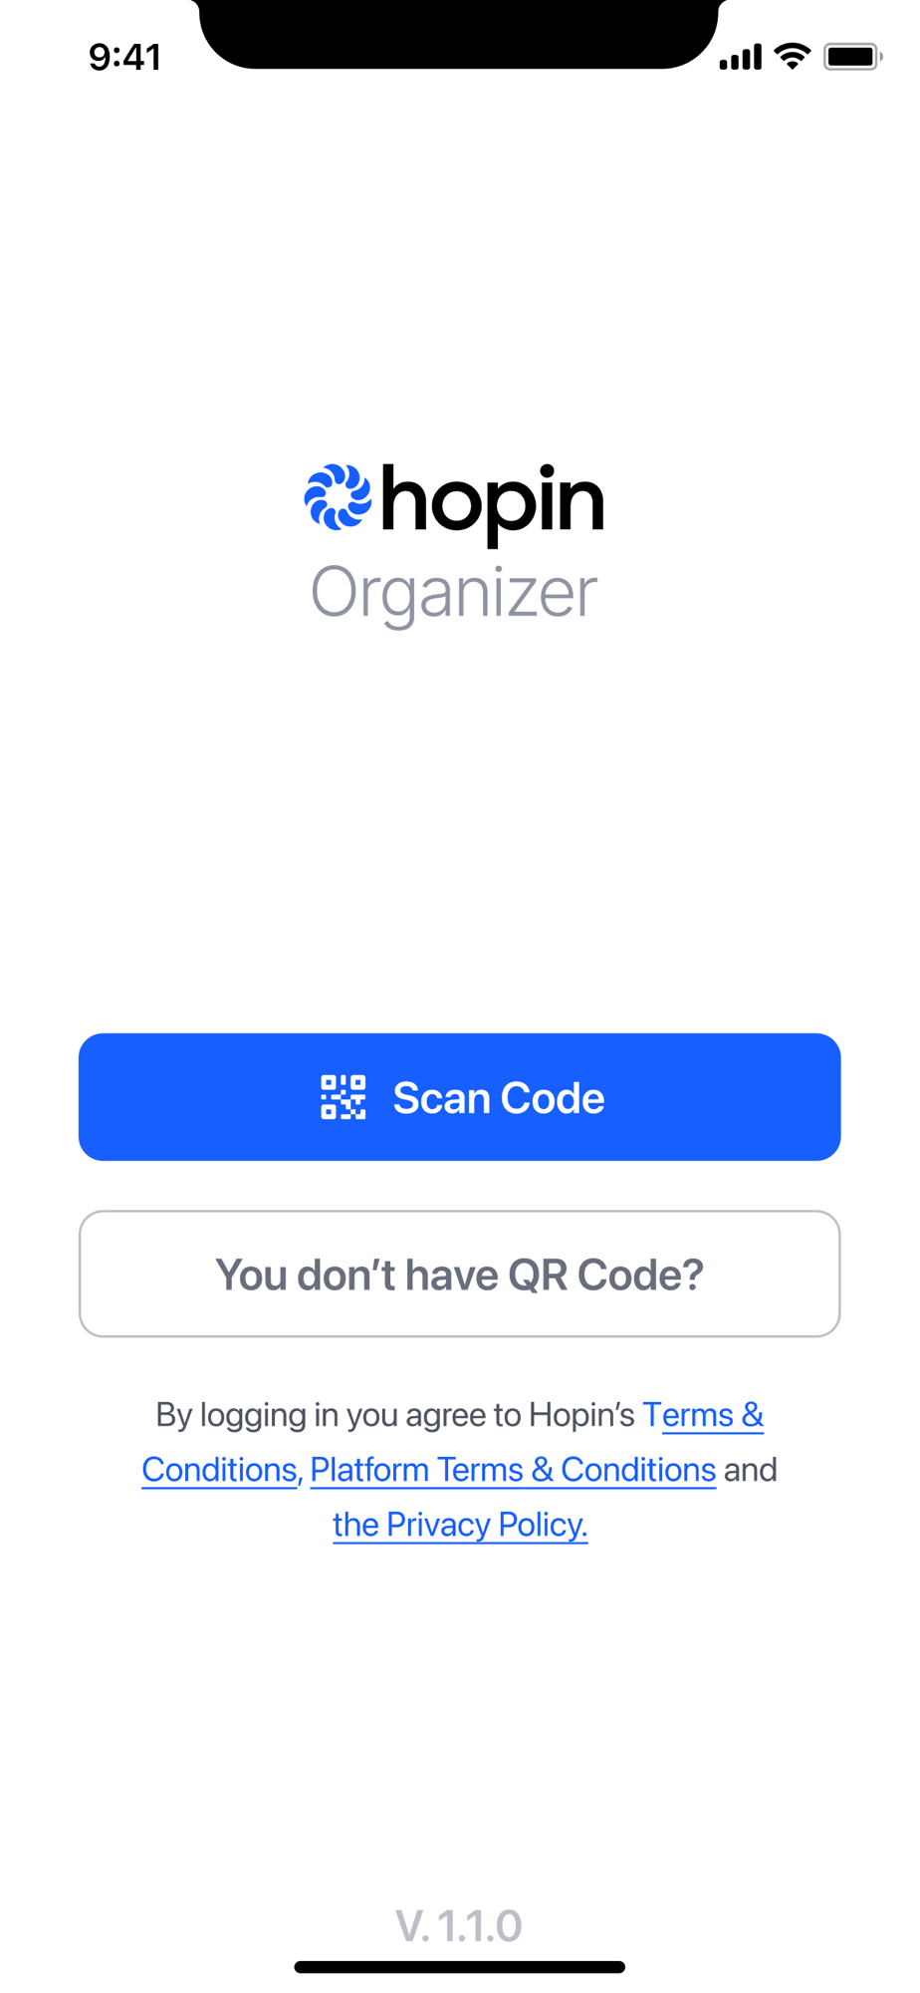Tap the QR code icon on Scan Code
This screenshot has height=1993, width=920.
pos(344,1097)
